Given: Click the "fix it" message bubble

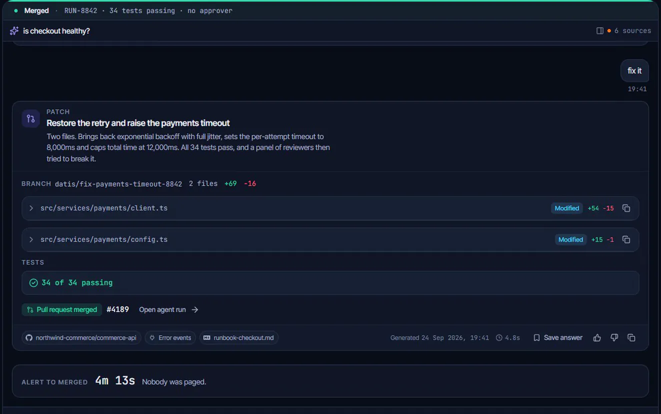Looking at the screenshot, I should pyautogui.click(x=634, y=71).
